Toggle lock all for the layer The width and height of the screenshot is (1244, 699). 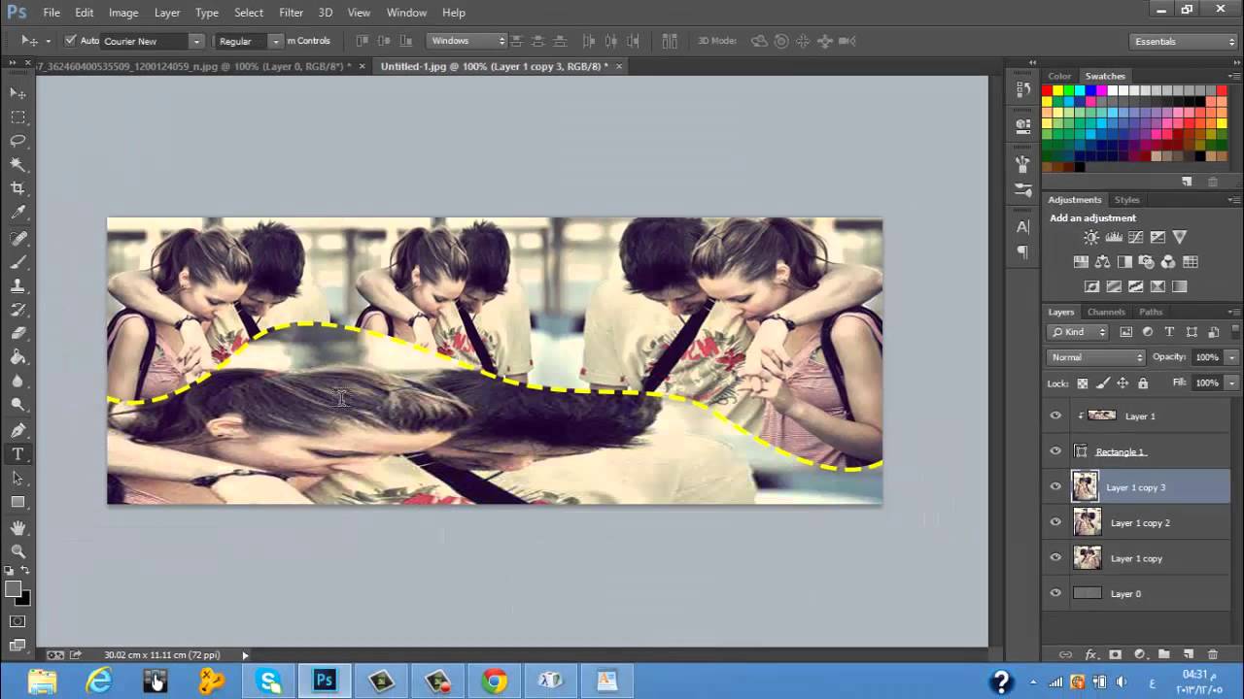pos(1143,383)
